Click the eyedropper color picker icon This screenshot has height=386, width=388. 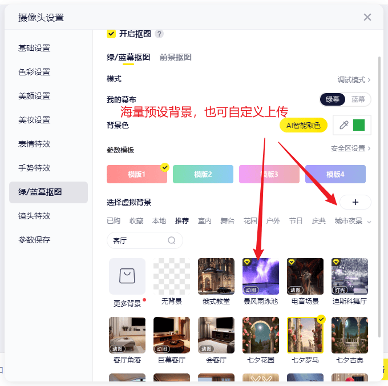click(343, 125)
